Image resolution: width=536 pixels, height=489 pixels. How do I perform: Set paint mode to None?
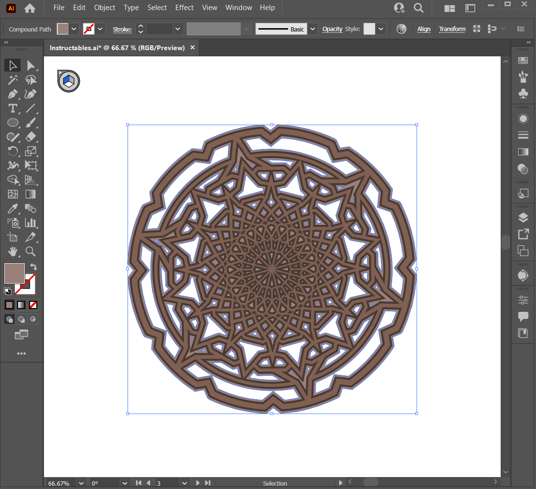[33, 305]
